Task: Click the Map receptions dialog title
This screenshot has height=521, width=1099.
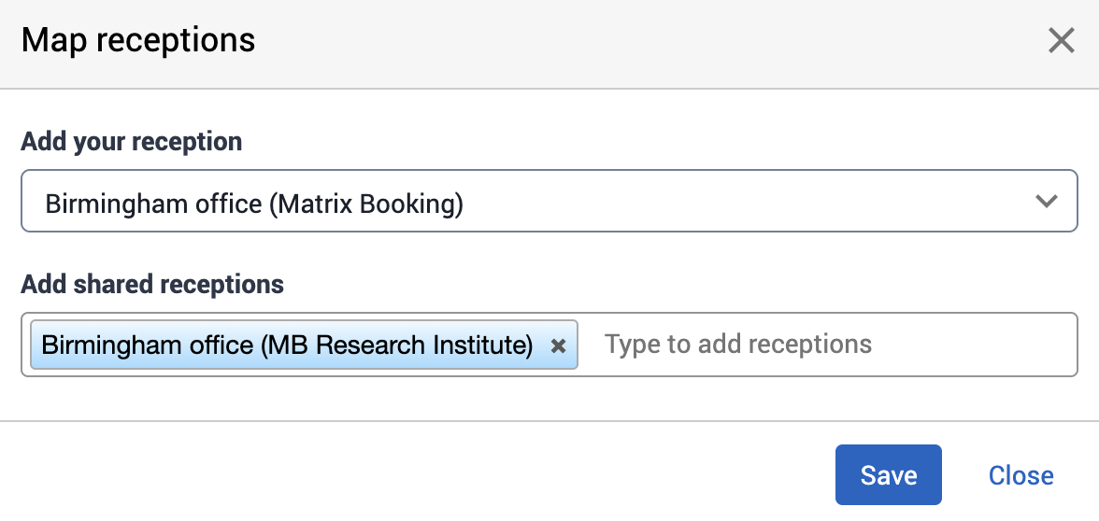Action: click(x=138, y=41)
